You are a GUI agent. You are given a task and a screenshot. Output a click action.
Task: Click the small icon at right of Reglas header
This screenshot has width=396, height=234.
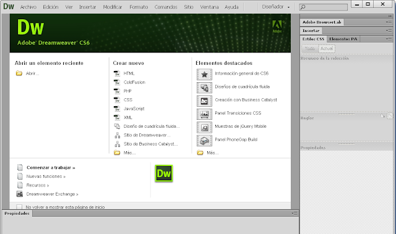[x=390, y=115]
